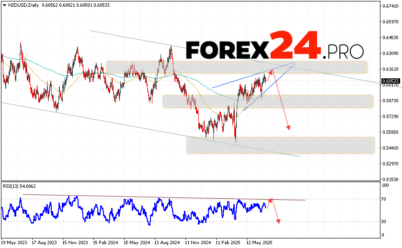Image resolution: width=402 pixels, height=248 pixels.
Task: Click the 0.67410 price axis label
Action: click(x=391, y=6)
